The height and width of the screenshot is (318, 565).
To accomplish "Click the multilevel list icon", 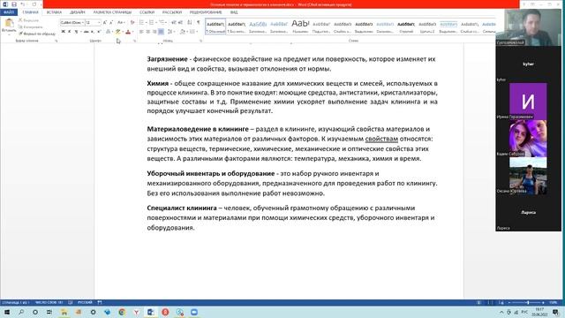I will (x=162, y=23).
